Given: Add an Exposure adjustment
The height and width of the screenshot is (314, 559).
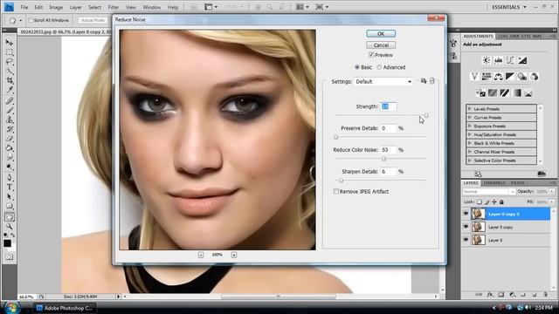Looking at the screenshot, I should click(522, 60).
